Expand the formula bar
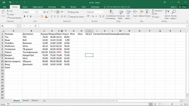Image resolution: width=189 pixels, height=106 pixels. click(187, 26)
